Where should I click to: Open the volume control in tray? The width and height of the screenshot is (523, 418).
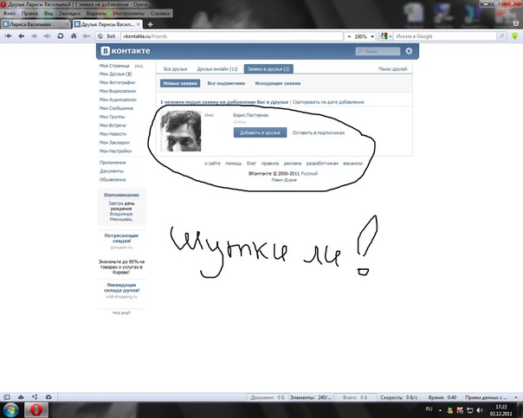tap(480, 410)
